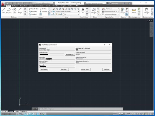
Task: Click the linear dimension icon in Beschriftung
Action: (87, 9)
